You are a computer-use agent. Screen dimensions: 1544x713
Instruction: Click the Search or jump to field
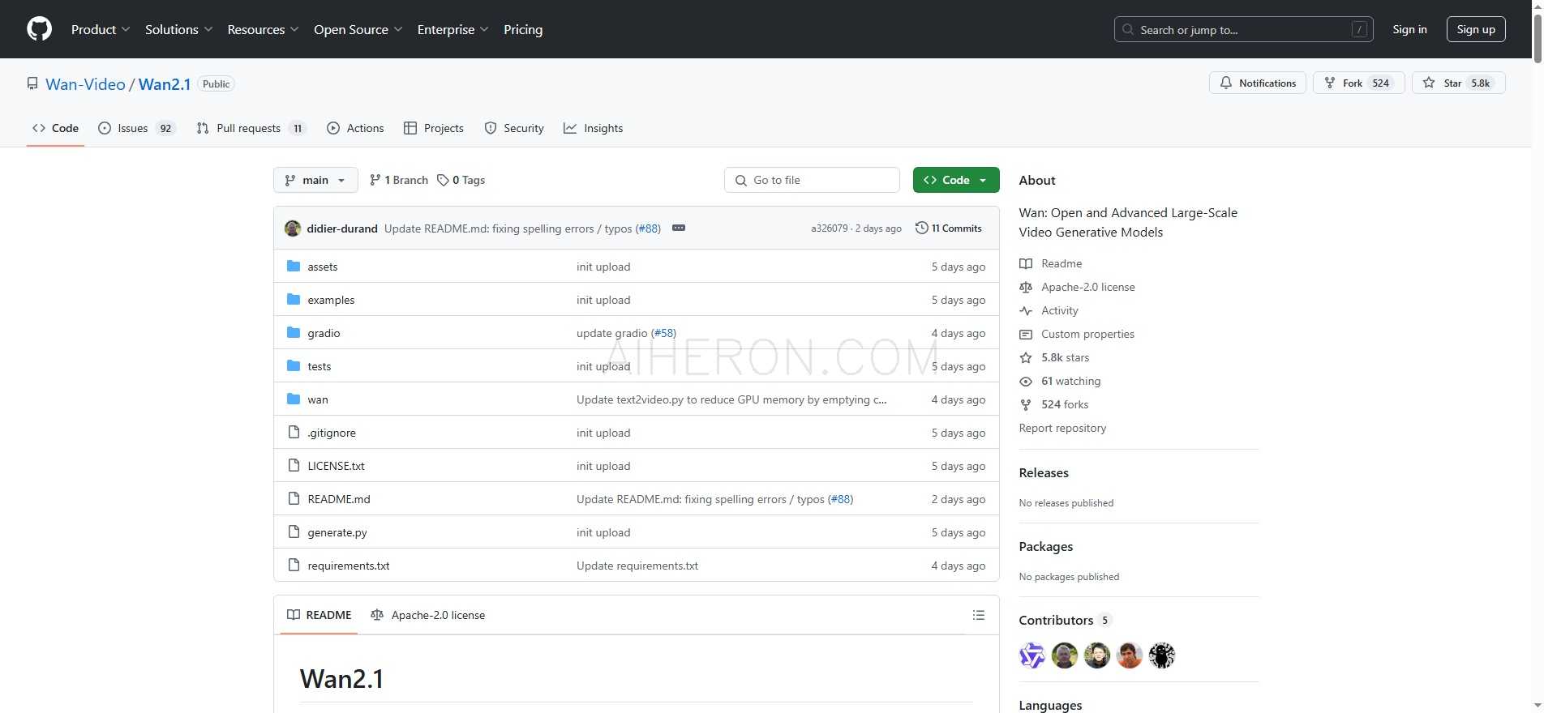(1243, 29)
